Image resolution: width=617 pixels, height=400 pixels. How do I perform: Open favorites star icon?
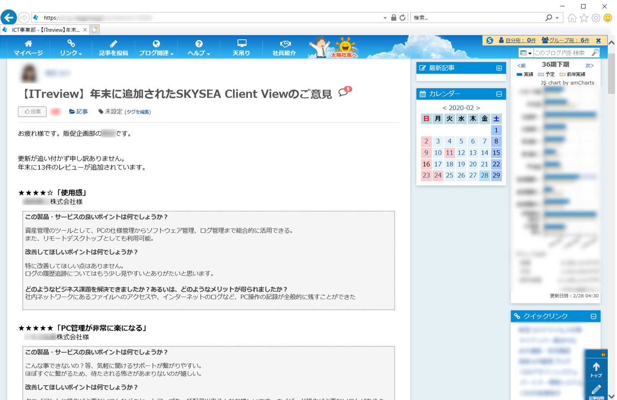point(584,18)
